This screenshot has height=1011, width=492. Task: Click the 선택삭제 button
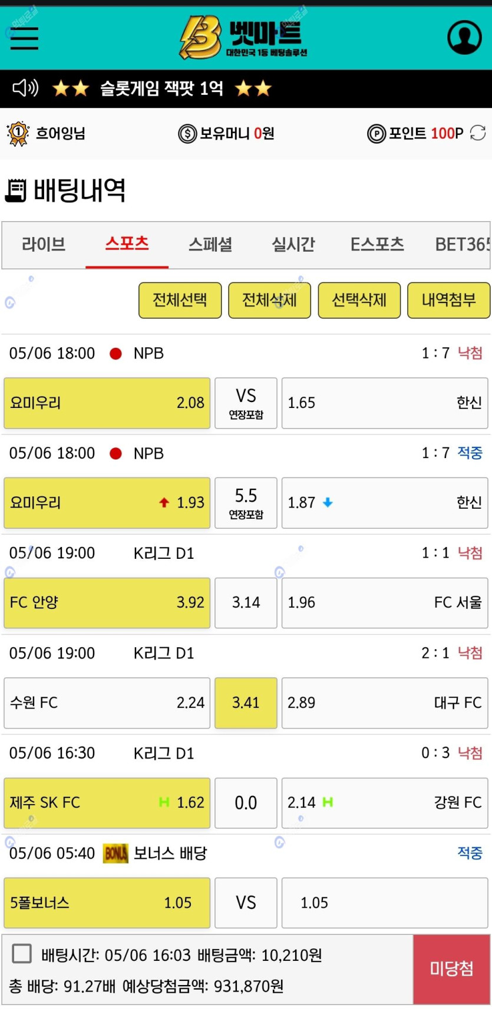coord(359,300)
